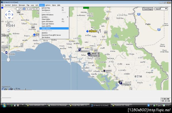
Task: Open the Messages menu
Action: tap(22, 5)
